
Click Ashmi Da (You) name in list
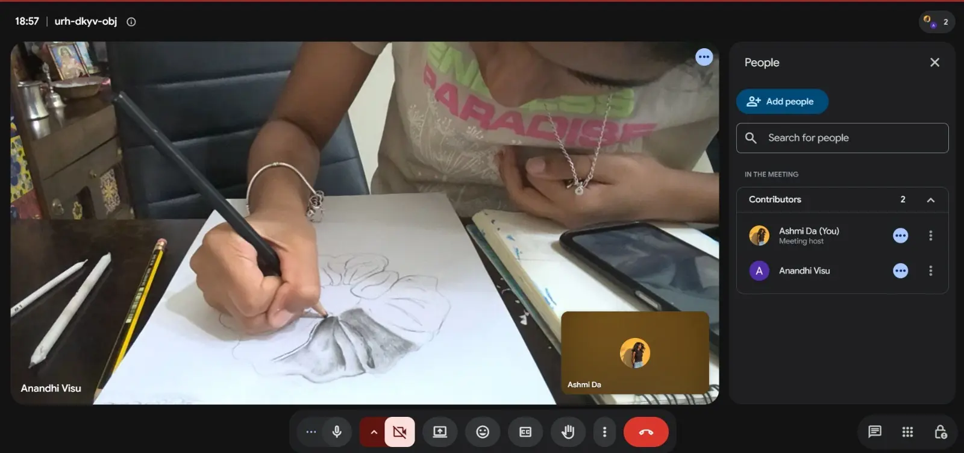click(x=809, y=231)
